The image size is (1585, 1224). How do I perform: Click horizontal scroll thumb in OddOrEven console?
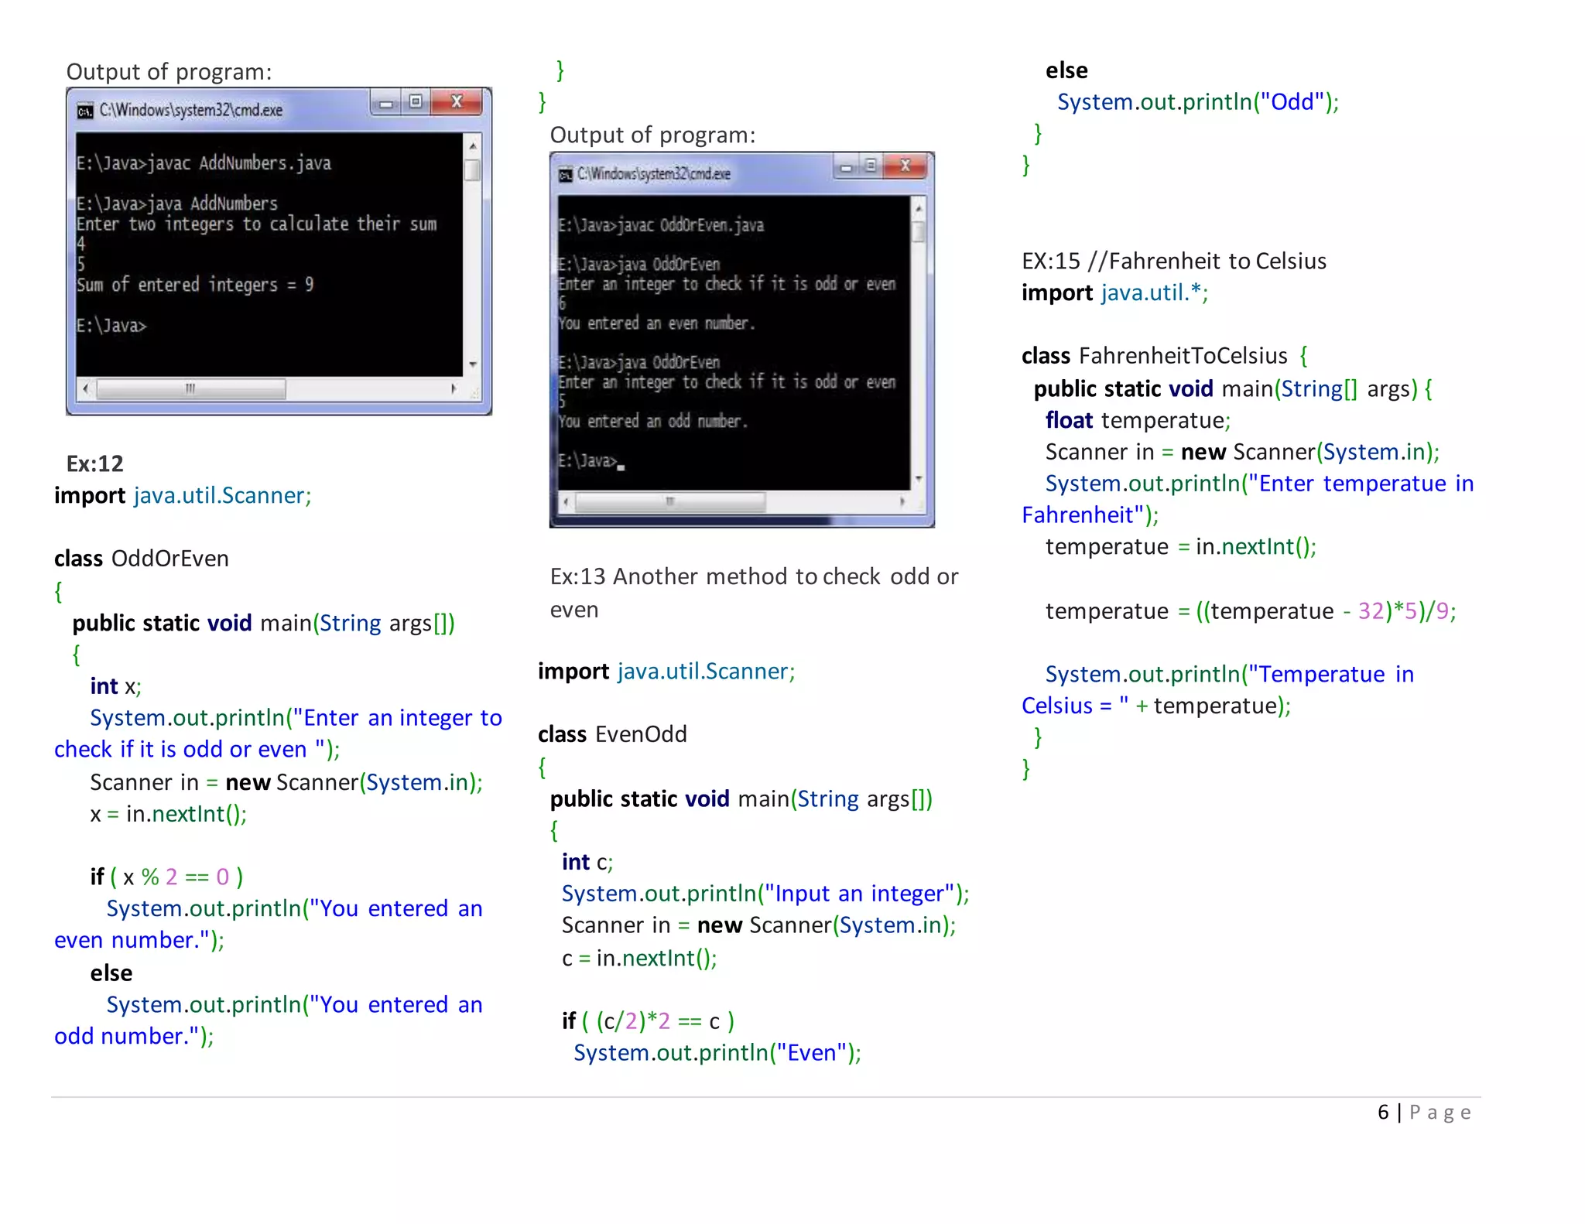[x=670, y=501]
